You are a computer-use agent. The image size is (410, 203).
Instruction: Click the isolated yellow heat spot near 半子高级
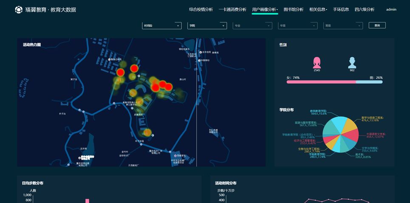point(147,133)
